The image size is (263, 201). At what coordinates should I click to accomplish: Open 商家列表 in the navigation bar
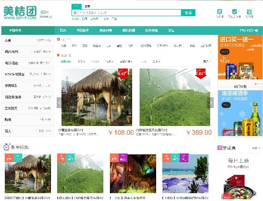click(x=106, y=31)
